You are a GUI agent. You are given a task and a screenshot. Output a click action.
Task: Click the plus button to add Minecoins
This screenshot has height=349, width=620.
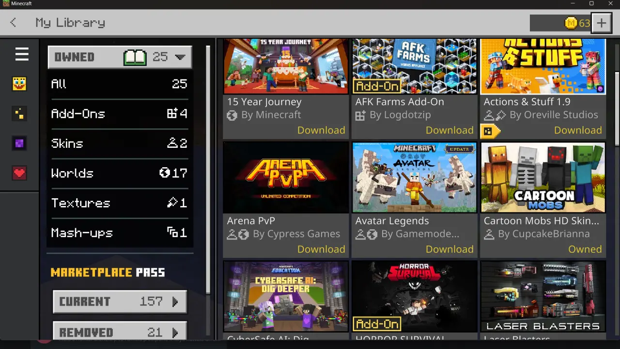[601, 23]
